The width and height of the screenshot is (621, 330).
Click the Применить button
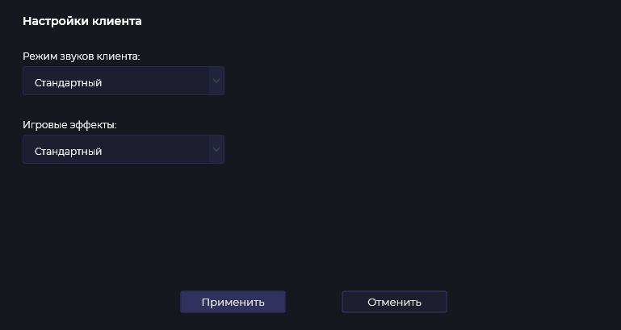[233, 302]
